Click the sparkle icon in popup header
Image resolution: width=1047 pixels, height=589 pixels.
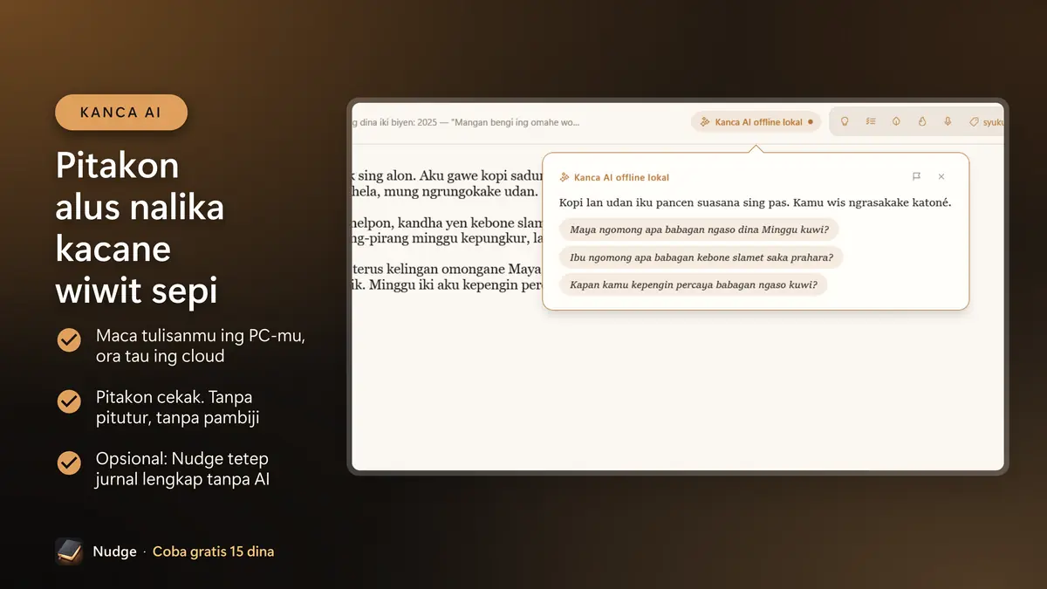point(565,177)
